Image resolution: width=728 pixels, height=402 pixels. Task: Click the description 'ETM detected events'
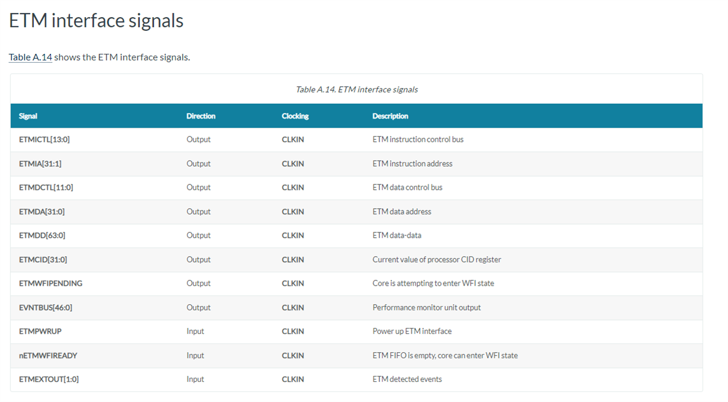tap(407, 379)
